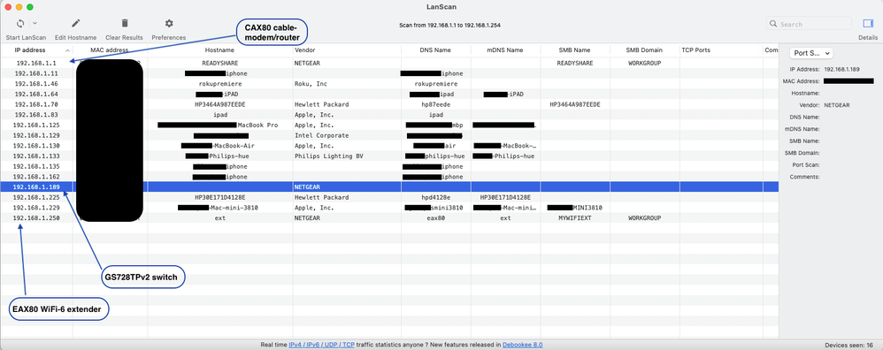Select row 192.168.1.64
The width and height of the screenshot is (883, 350).
pos(389,94)
